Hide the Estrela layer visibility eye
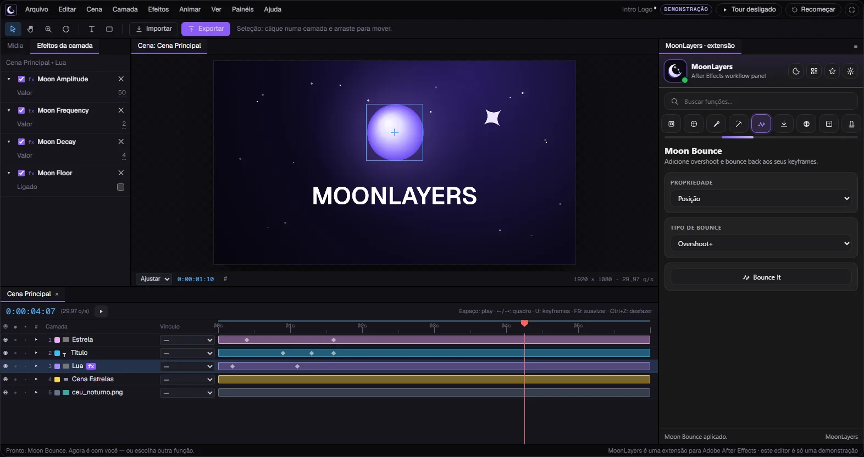The width and height of the screenshot is (864, 457). pyautogui.click(x=5, y=339)
